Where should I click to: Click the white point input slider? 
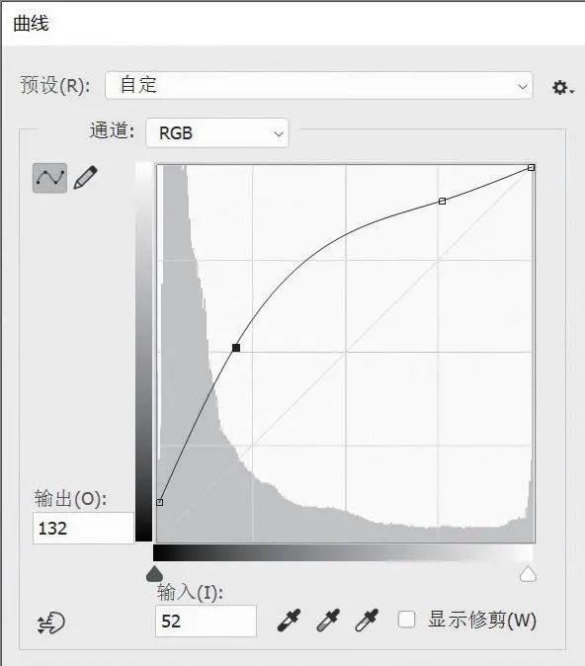pyautogui.click(x=528, y=573)
